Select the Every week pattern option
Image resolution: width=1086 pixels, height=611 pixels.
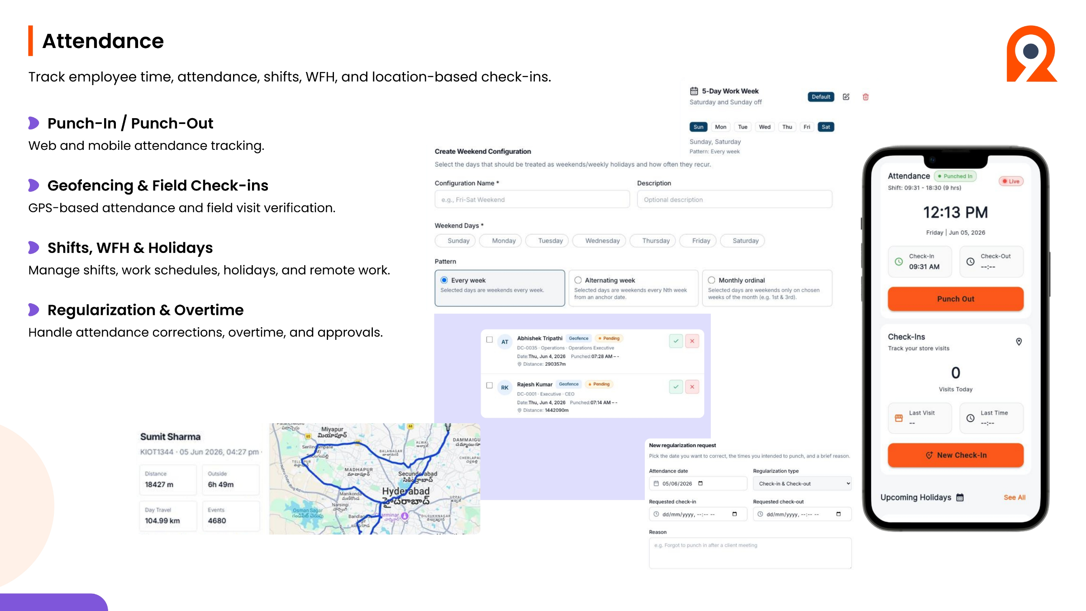[x=500, y=288]
